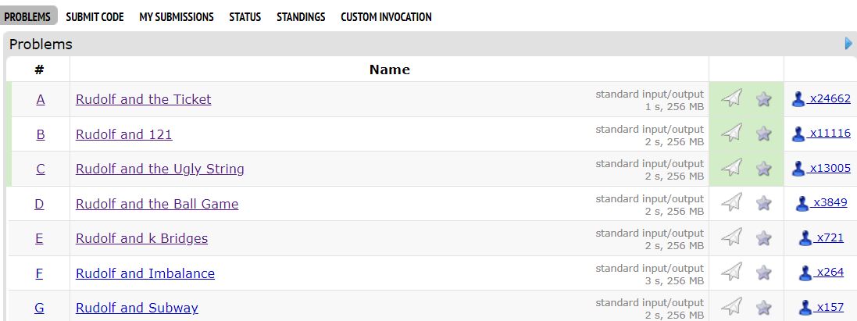
Task: Open the Standings tab
Action: coord(301,17)
